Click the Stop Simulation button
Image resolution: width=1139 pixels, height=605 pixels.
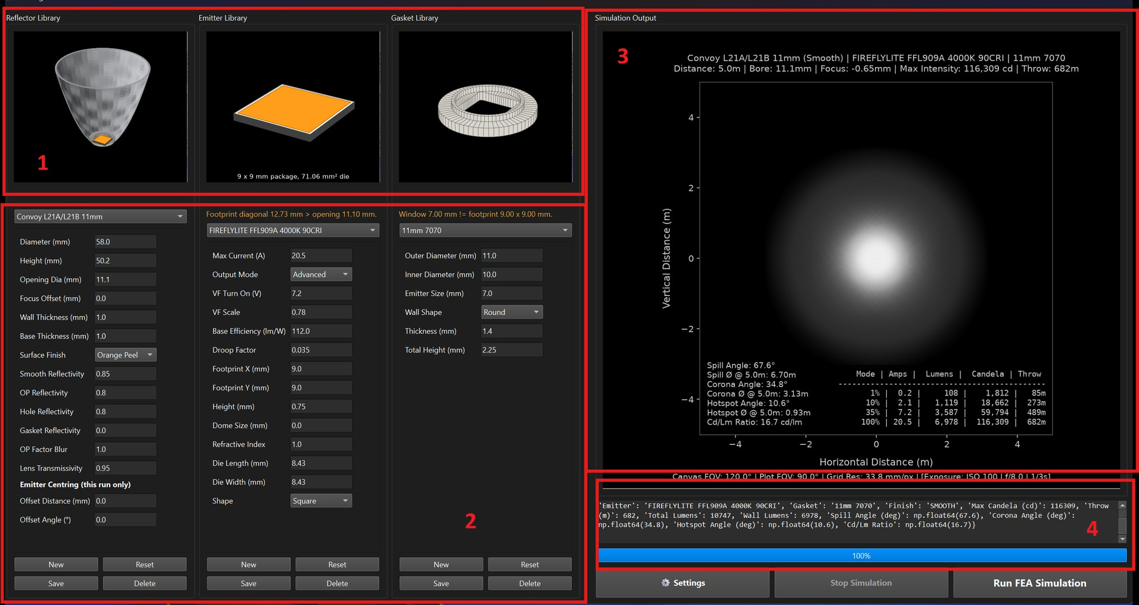coord(861,583)
